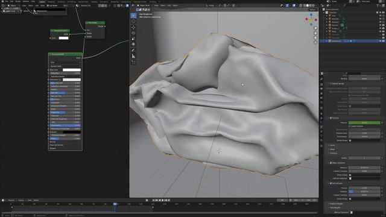386x217 pixels.
Task: Select the Annotate tool
Action: (x=133, y=51)
